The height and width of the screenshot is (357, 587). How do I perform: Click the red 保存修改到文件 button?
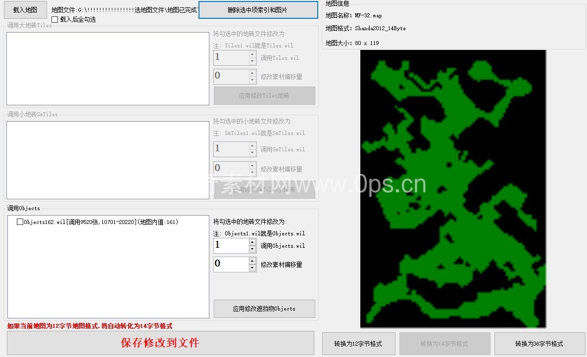160,343
